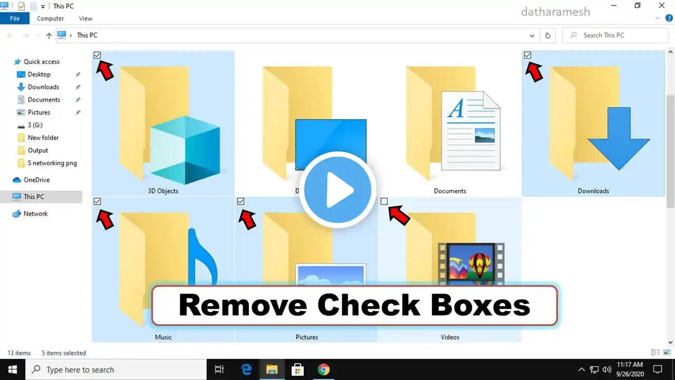Screen dimensions: 675x380
Task: Open Documents in the sidebar
Action: pyautogui.click(x=44, y=100)
